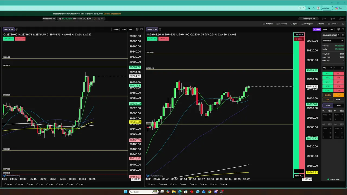The width and height of the screenshot is (347, 195).
Task: Select the /MNQ 5m chart tab
Action: [x=8, y=29]
